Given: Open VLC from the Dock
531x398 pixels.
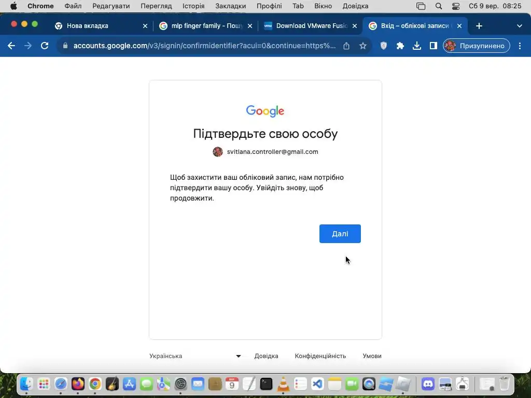Looking at the screenshot, I should click(283, 384).
